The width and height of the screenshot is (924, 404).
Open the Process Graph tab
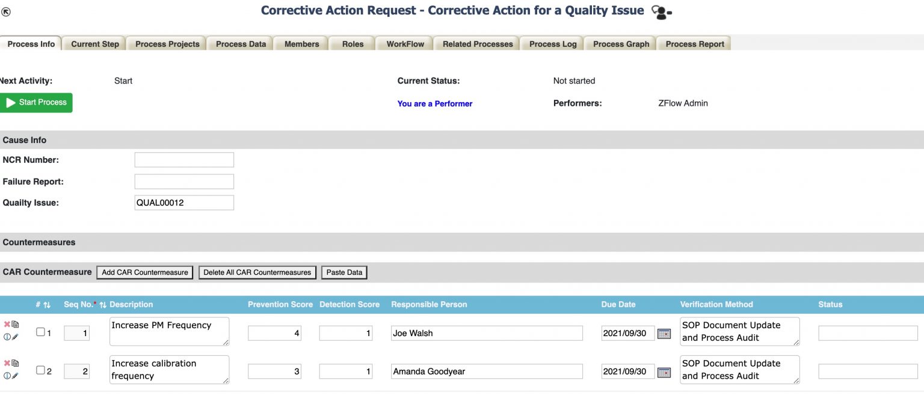coord(621,44)
